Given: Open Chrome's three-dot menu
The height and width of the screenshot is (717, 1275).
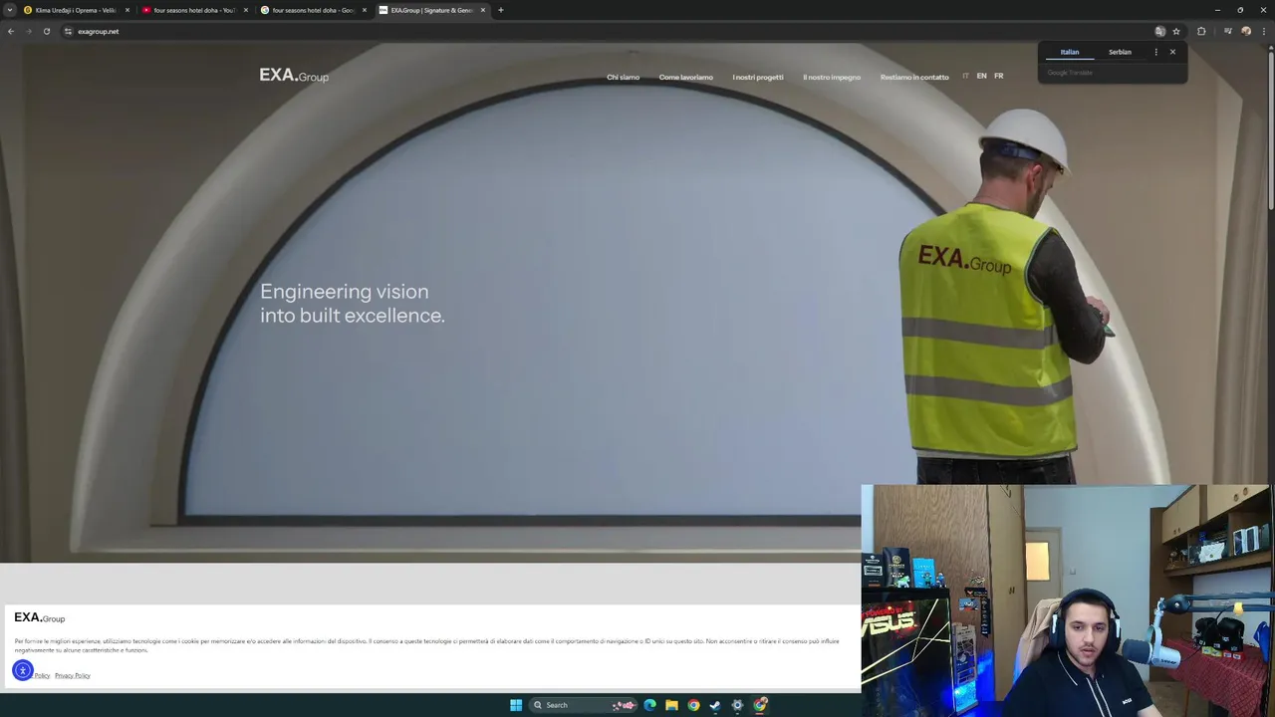Looking at the screenshot, I should [x=1264, y=31].
